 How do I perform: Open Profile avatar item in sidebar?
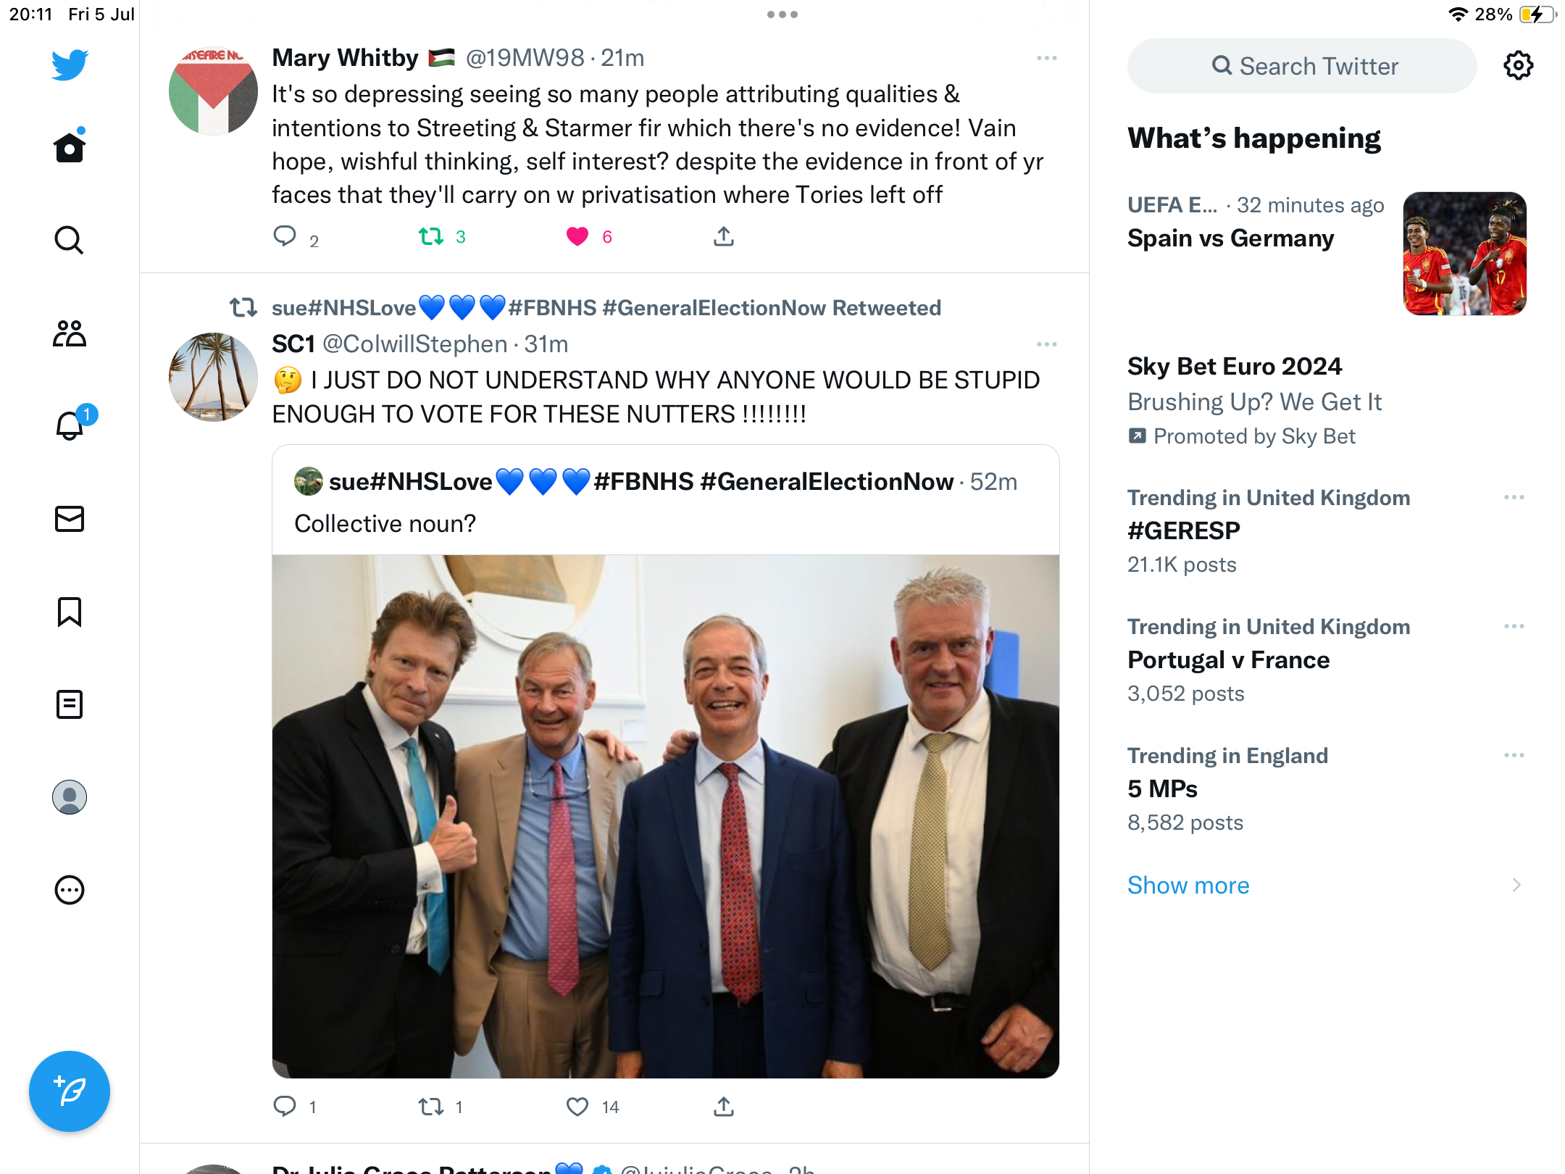(x=70, y=797)
